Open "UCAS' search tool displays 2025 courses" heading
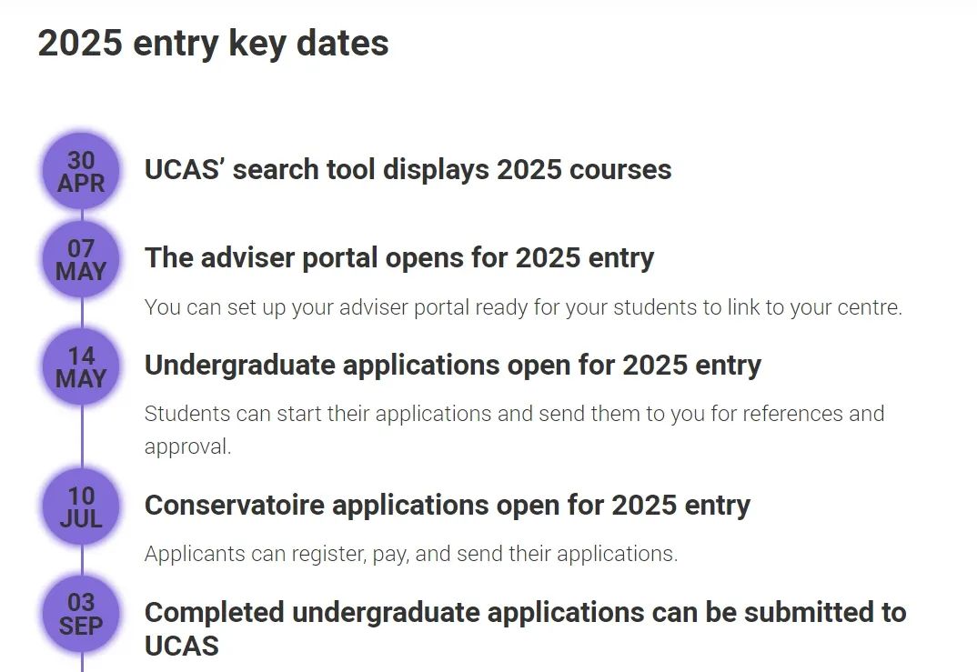977x672 pixels. [x=408, y=170]
